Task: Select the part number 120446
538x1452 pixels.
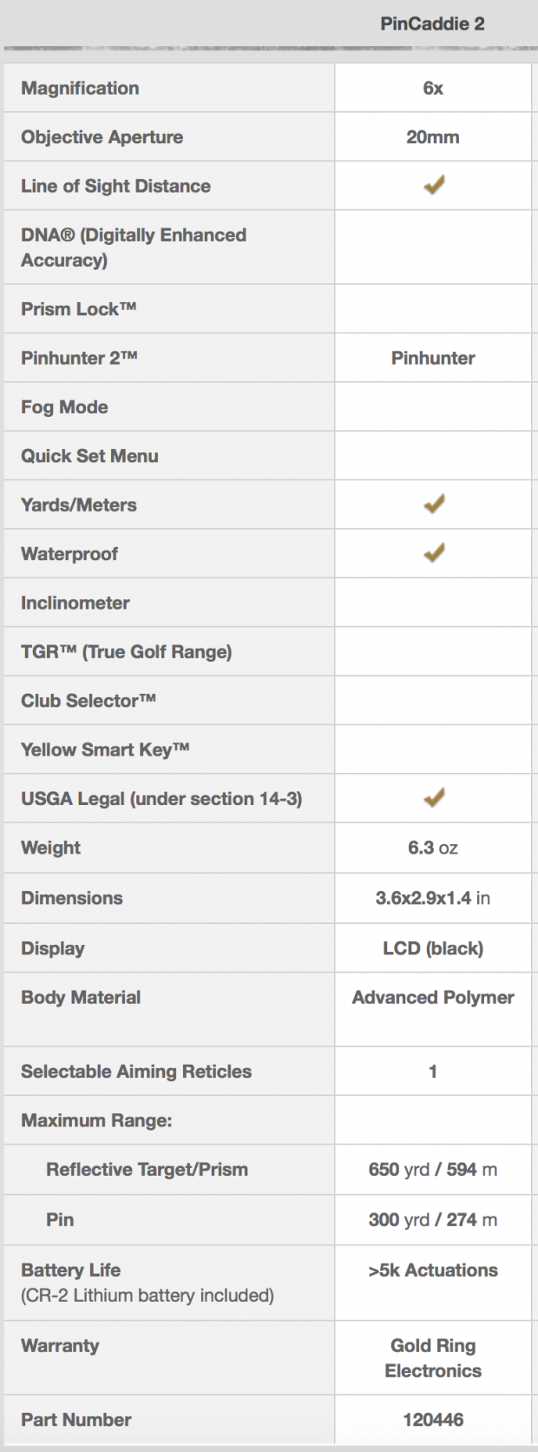Action: point(433,1420)
